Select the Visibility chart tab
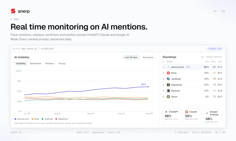The height and width of the screenshot is (141, 236). pos(21,64)
